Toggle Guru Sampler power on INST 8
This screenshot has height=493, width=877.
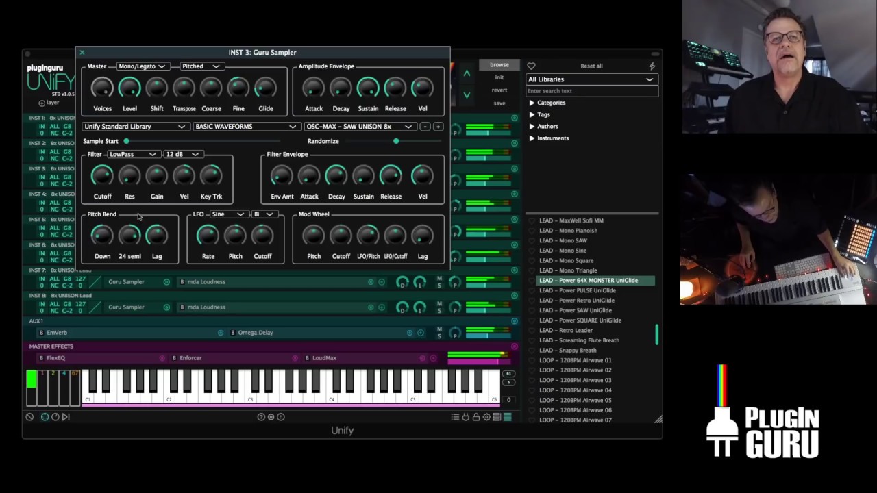click(x=166, y=307)
